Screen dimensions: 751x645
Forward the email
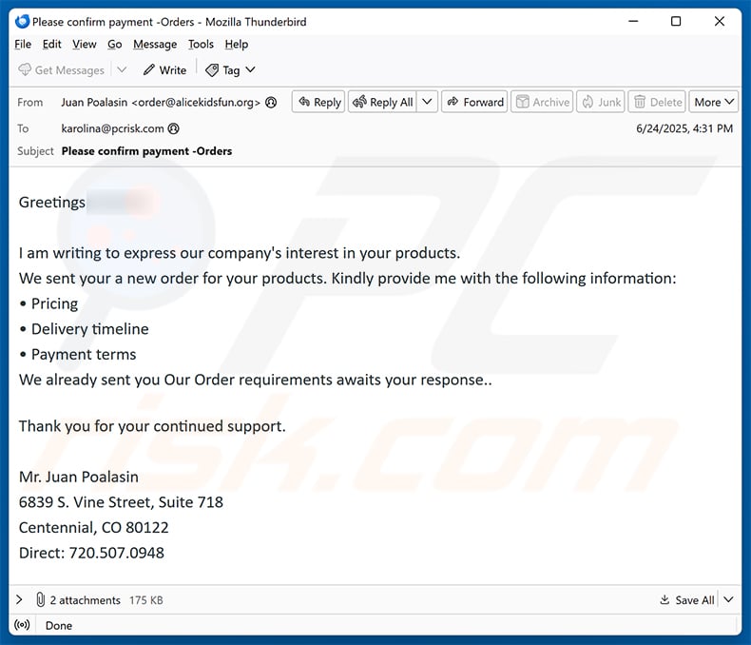point(474,102)
